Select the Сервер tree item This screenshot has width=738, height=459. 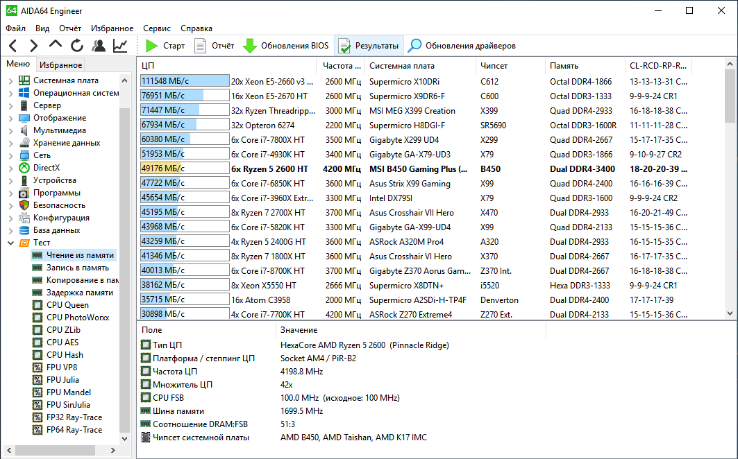click(x=47, y=105)
